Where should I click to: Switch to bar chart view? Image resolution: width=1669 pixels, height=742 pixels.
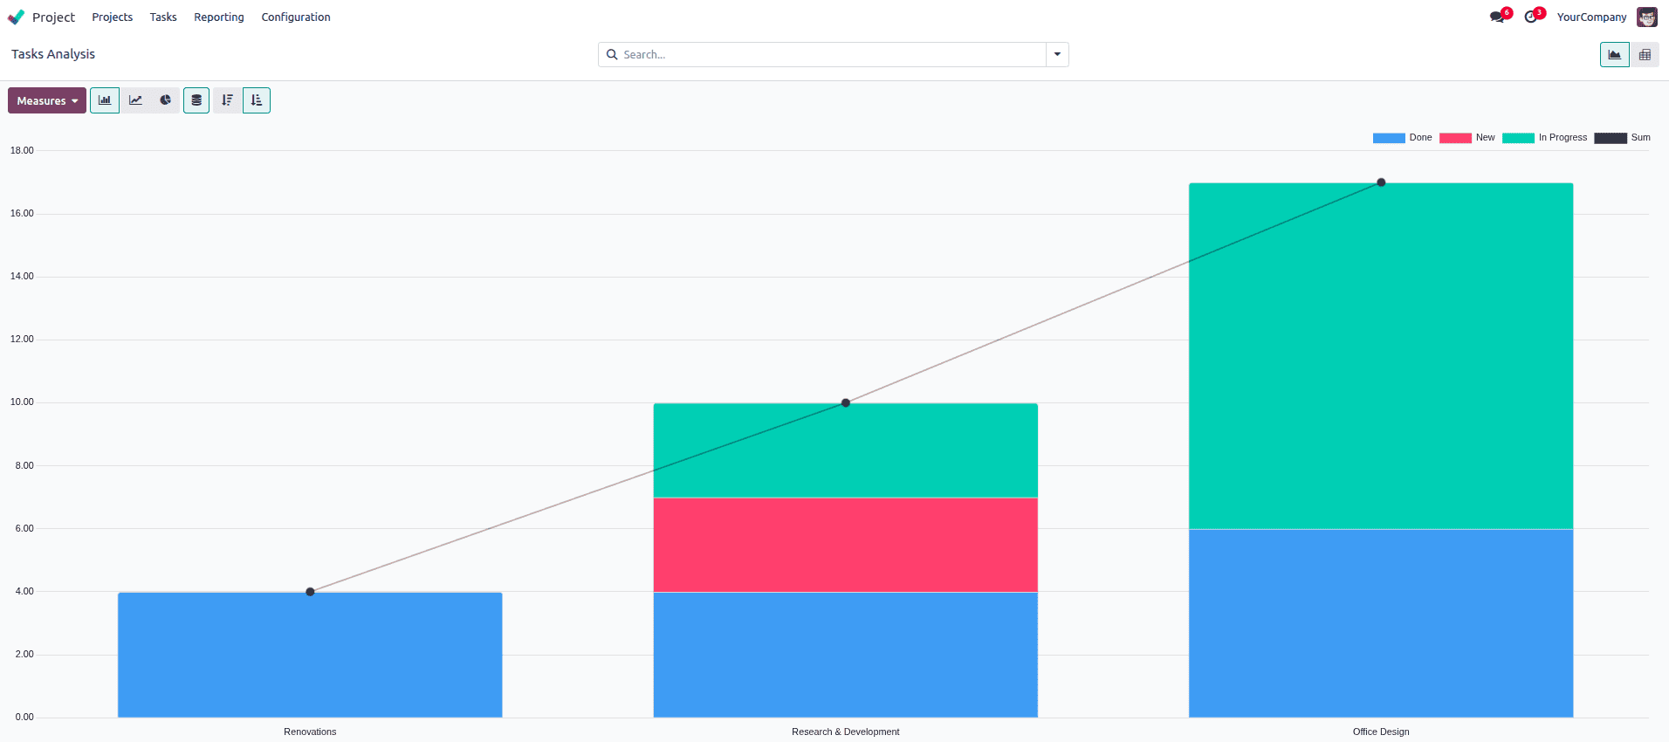[105, 100]
